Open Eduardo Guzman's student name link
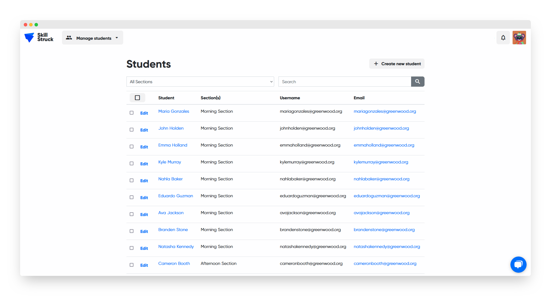This screenshot has height=296, width=551. pos(176,196)
